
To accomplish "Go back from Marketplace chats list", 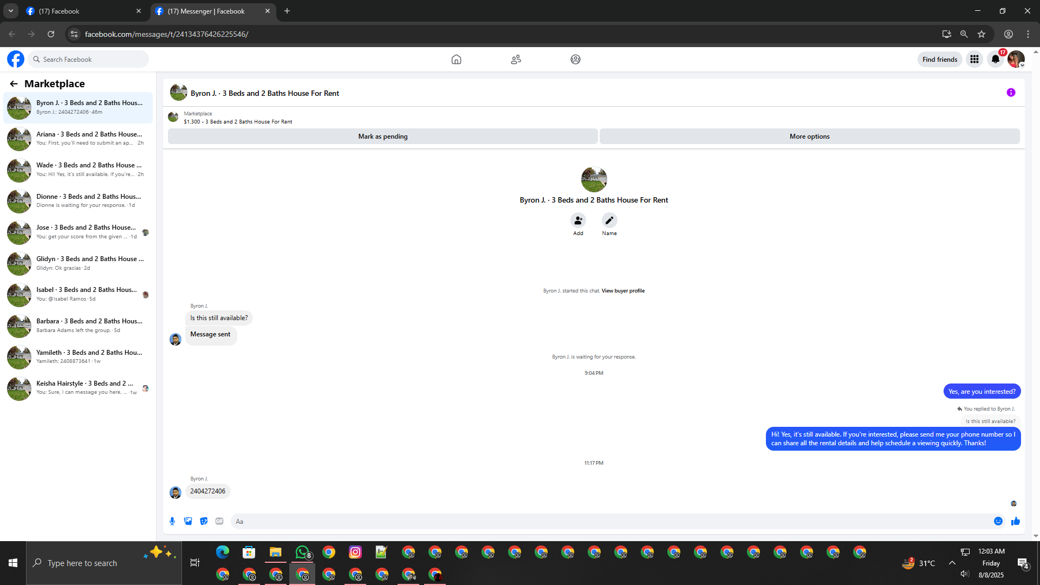I will 14,84.
